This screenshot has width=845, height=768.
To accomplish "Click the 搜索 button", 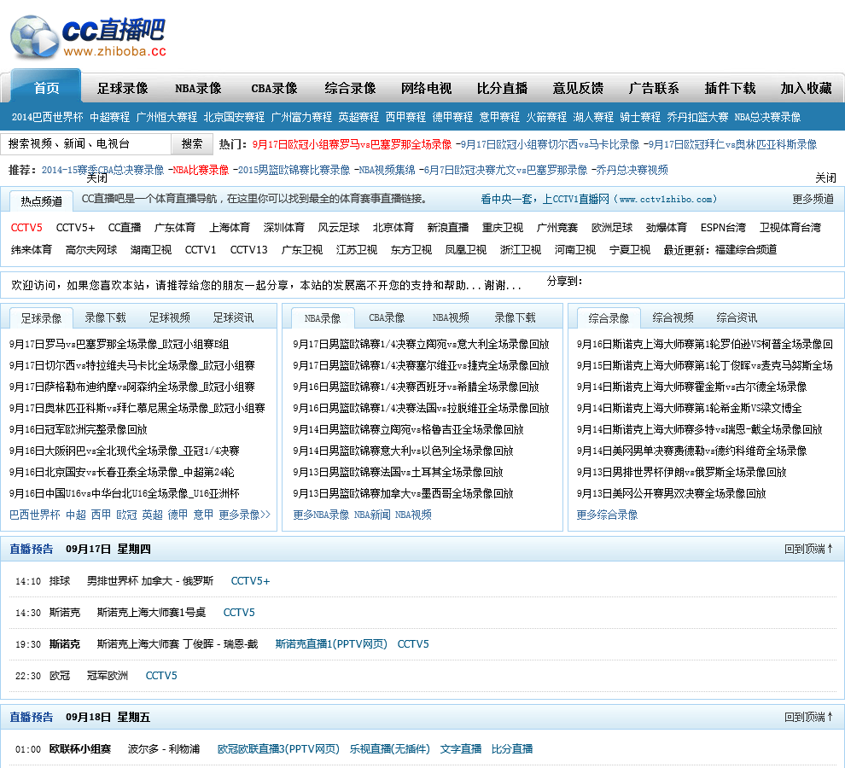I will pos(192,144).
